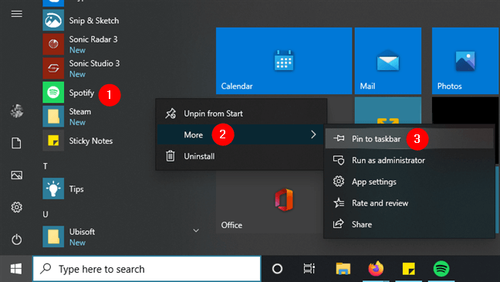Open App settings from submenu
Image resolution: width=500 pixels, height=282 pixels.
click(409, 182)
